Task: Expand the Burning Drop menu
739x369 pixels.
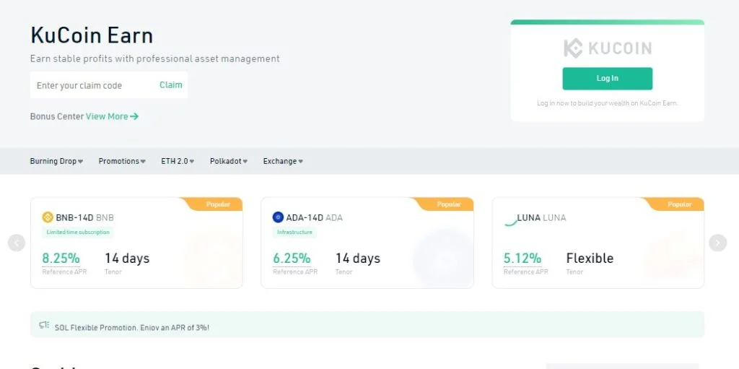Action: 56,161
